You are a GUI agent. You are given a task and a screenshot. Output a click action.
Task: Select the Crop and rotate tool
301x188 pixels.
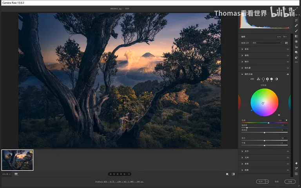296,20
